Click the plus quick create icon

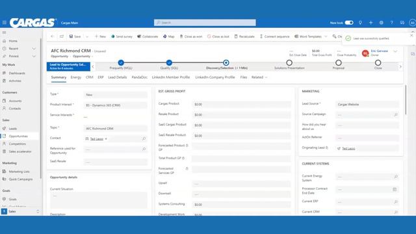pyautogui.click(x=370, y=23)
